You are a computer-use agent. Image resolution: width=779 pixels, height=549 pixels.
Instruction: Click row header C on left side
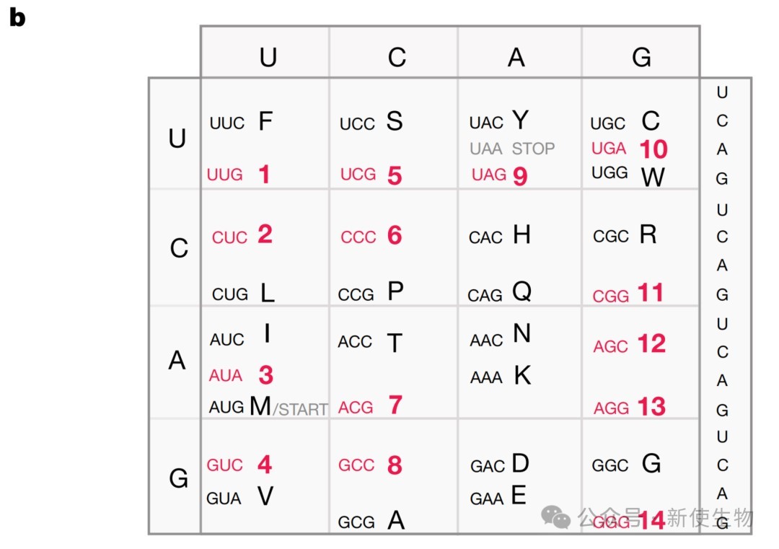(179, 248)
